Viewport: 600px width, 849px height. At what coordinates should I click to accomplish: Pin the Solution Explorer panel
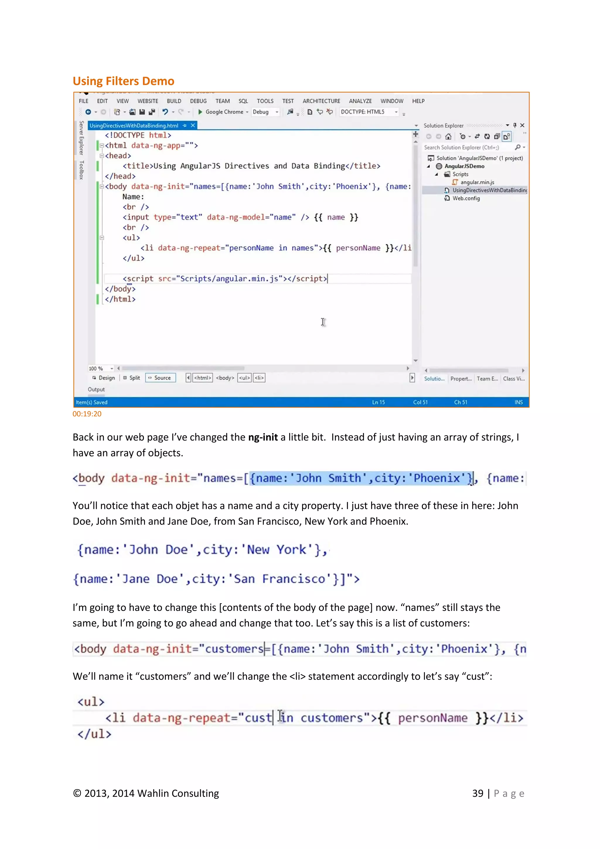[x=515, y=125]
